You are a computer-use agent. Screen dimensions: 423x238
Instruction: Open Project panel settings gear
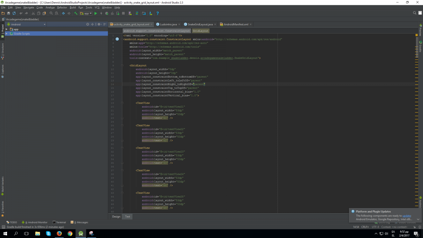coord(99,24)
